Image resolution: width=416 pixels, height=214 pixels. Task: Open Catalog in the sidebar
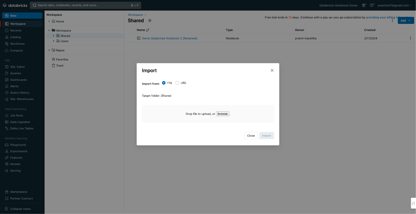(15, 37)
